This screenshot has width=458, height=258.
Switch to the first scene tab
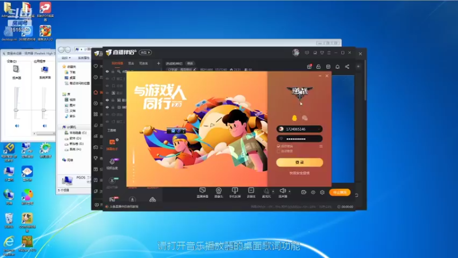(x=117, y=63)
